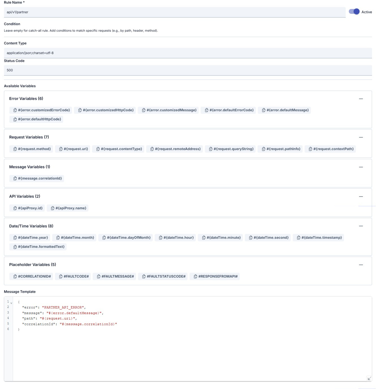Insert #CORRELATIONID# placeholder text
Screen dimensions: 376x389
(x=34, y=277)
